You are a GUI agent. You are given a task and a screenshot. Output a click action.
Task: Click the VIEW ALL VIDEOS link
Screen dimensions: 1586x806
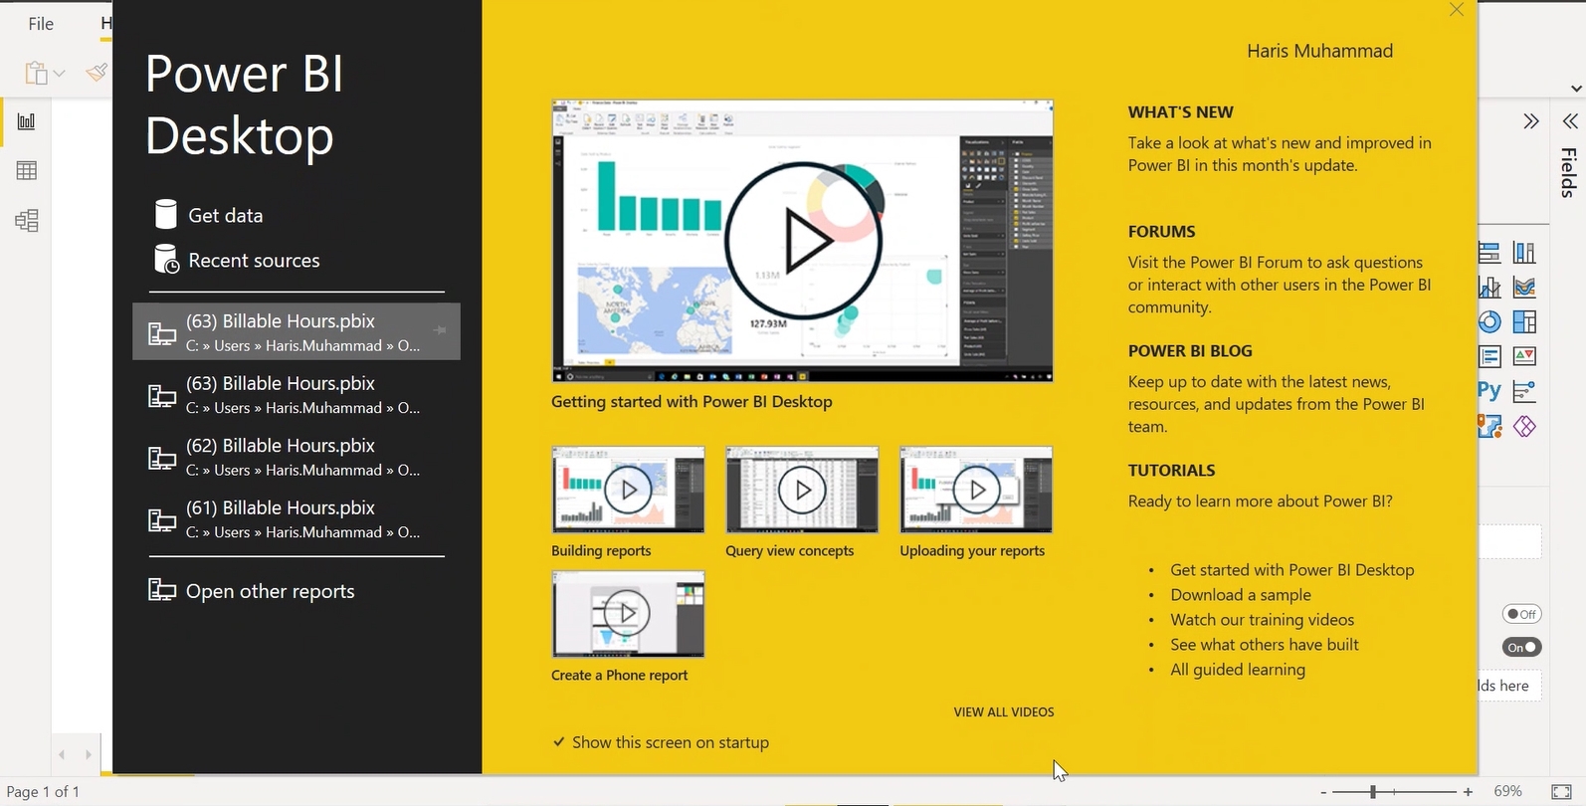coord(1003,711)
